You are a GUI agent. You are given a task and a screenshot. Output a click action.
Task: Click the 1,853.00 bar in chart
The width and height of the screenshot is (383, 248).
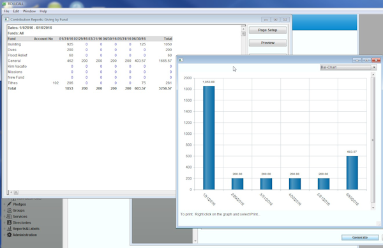pyautogui.click(x=209, y=137)
